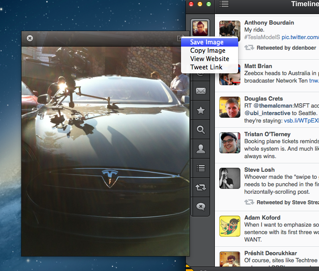Open Favorites star in sidebar
Viewport: 319px width, 271px height.
pos(201,110)
